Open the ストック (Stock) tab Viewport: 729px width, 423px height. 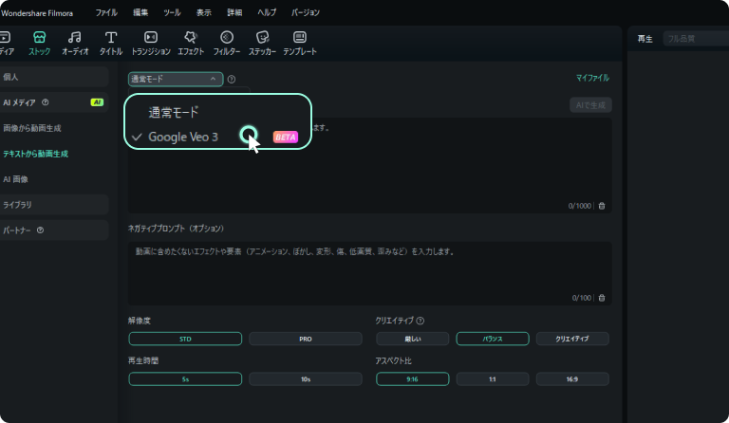point(40,44)
